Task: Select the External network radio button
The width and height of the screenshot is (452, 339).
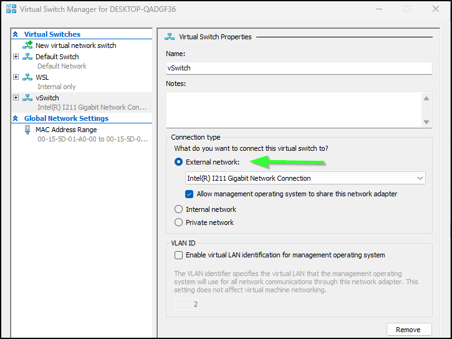Action: click(178, 162)
